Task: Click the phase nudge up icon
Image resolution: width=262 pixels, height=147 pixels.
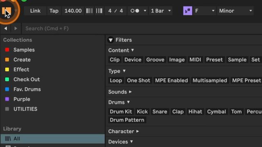Action: (x=99, y=11)
